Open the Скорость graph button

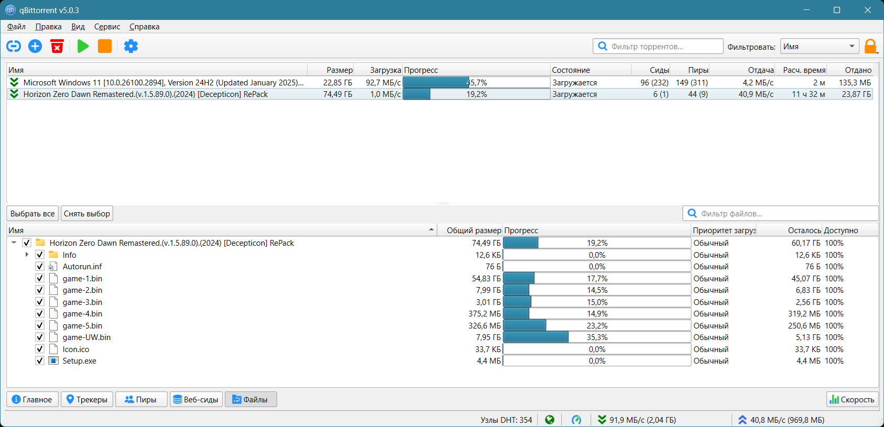[853, 399]
